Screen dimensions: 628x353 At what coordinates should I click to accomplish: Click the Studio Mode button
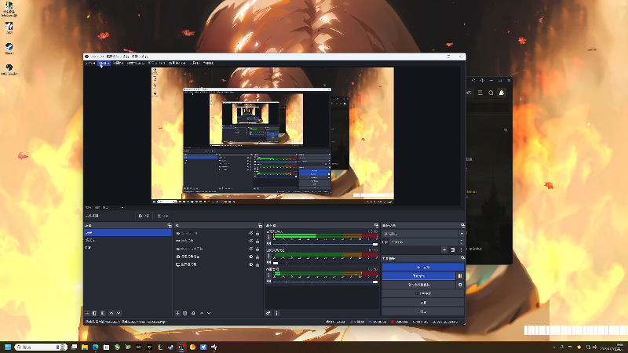coord(423,293)
